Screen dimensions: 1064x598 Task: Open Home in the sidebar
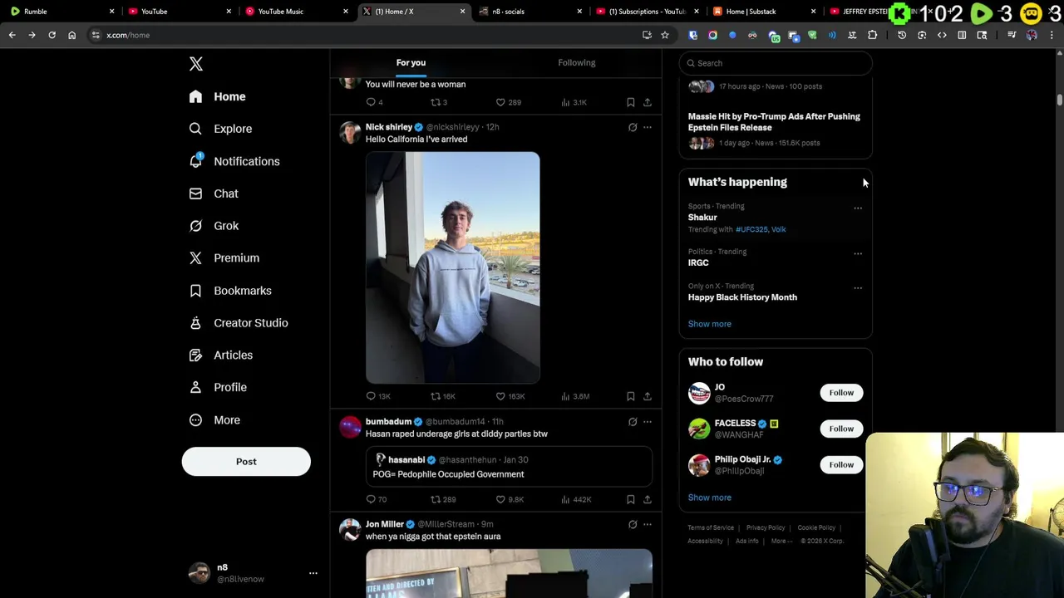(x=217, y=96)
